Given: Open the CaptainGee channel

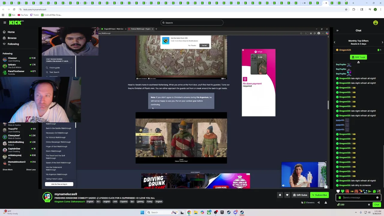Looking at the screenshot, I should coord(19,150).
